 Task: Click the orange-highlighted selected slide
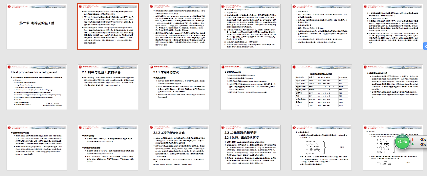pos(108,27)
